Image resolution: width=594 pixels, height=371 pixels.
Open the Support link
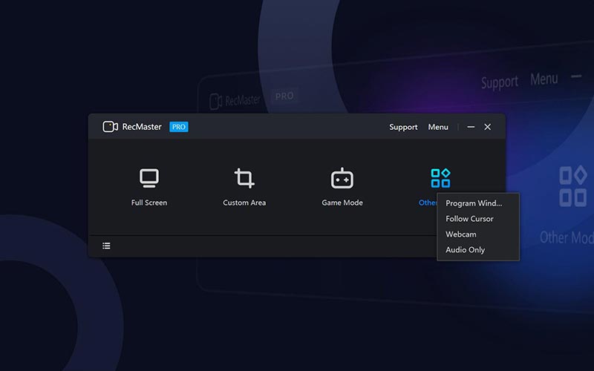click(x=403, y=127)
